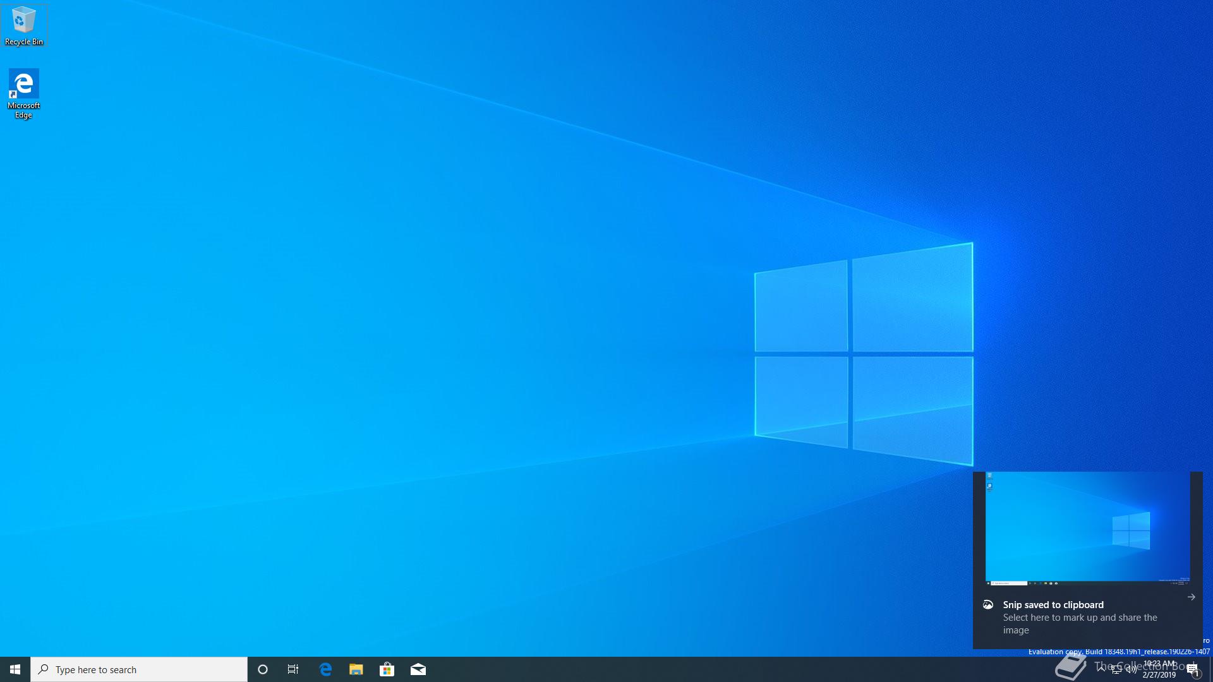Launch Cortana from the taskbar circle
The image size is (1213, 682).
[263, 669]
